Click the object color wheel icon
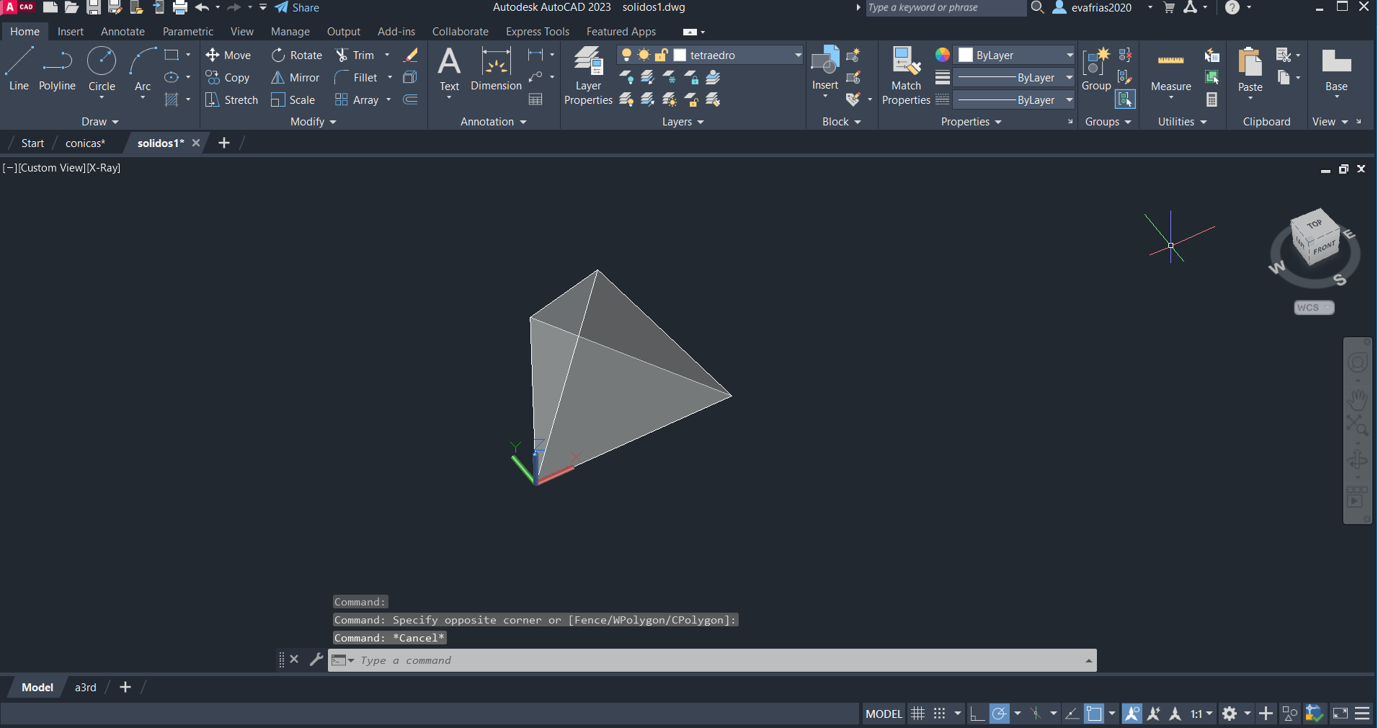This screenshot has height=728, width=1378. (943, 55)
